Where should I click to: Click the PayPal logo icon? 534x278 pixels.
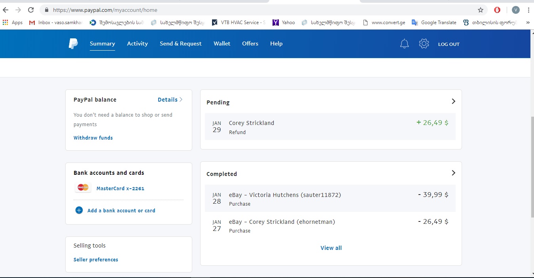(x=73, y=44)
